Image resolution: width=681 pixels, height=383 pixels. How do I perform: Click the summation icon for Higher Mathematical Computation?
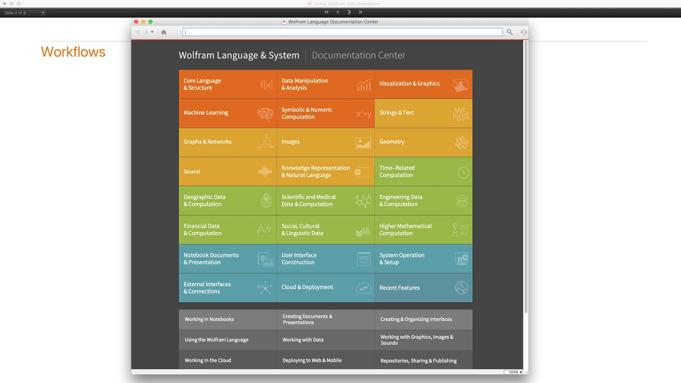tap(460, 230)
